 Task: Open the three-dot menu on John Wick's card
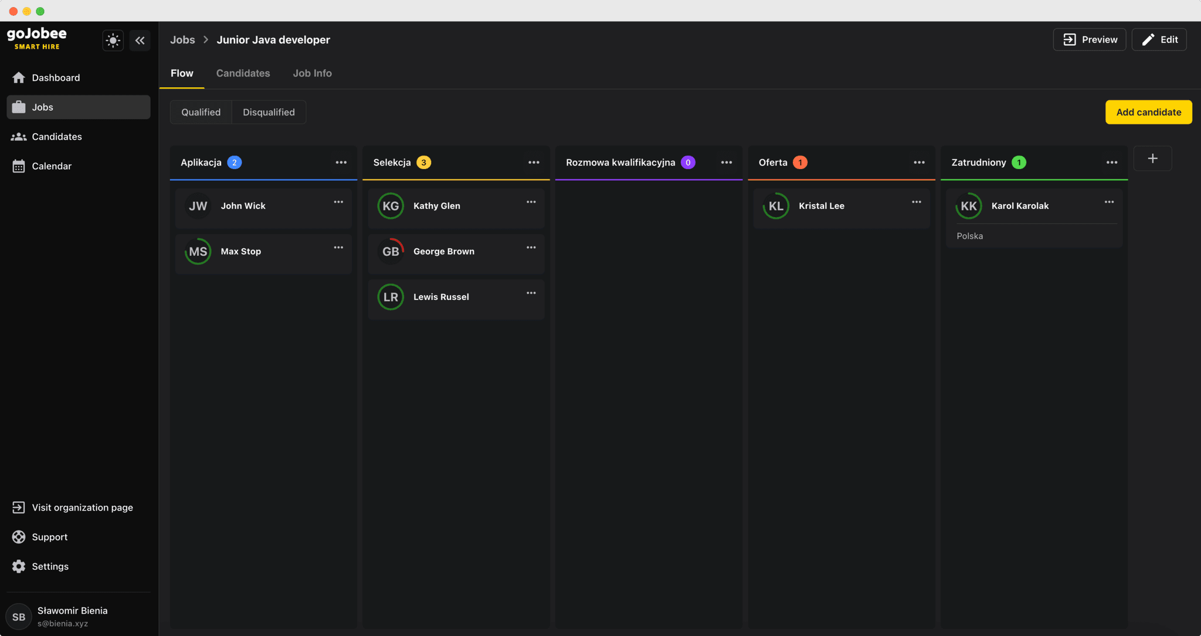pyautogui.click(x=338, y=201)
